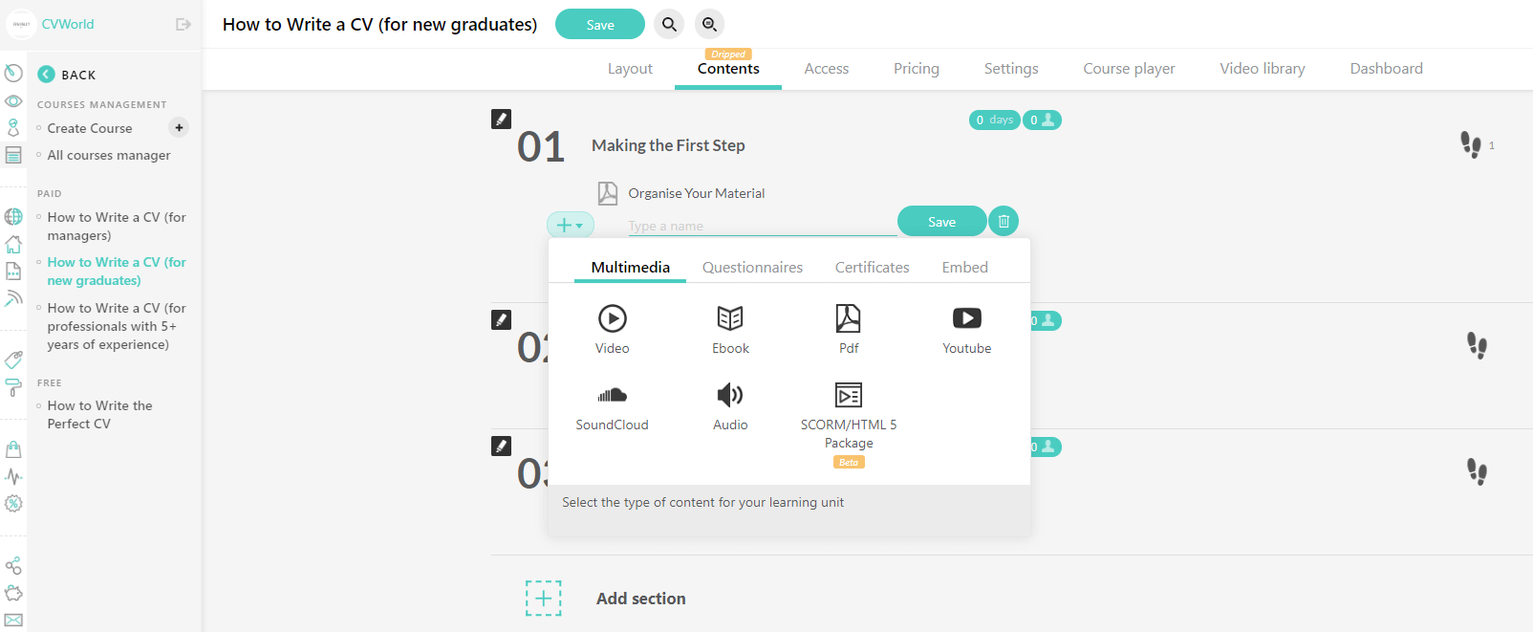Select the Audio content type icon
This screenshot has height=632, width=1533.
tap(730, 395)
